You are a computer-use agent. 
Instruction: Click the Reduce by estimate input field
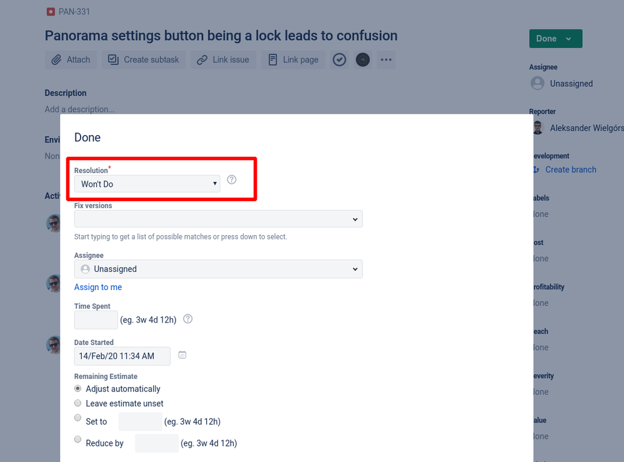pos(157,443)
